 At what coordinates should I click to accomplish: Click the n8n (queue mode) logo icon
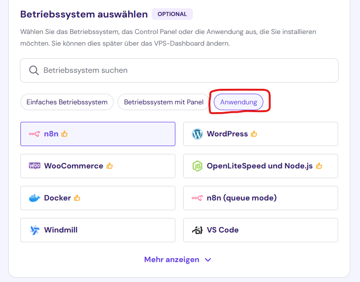pos(197,198)
